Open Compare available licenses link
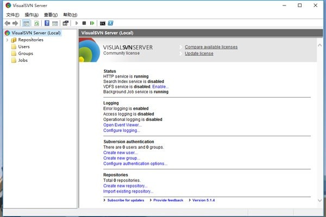 coord(211,47)
